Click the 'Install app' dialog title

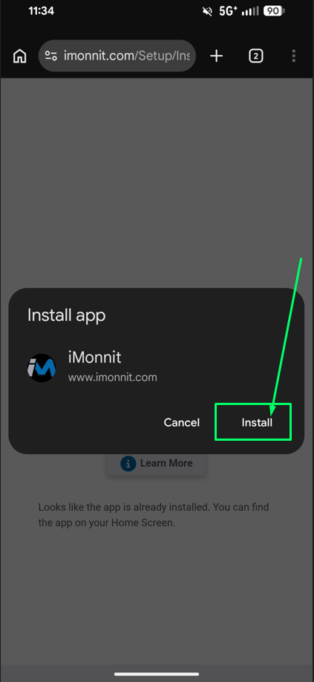[66, 316]
